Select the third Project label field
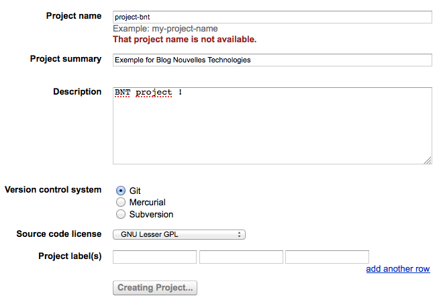Image resolution: width=443 pixels, height=304 pixels. coord(327,256)
